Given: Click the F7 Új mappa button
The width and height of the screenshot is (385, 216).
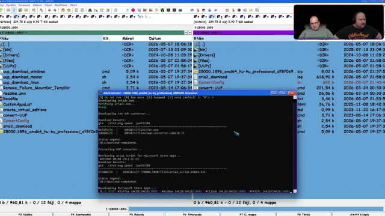Looking at the screenshot, I should pos(248,214).
